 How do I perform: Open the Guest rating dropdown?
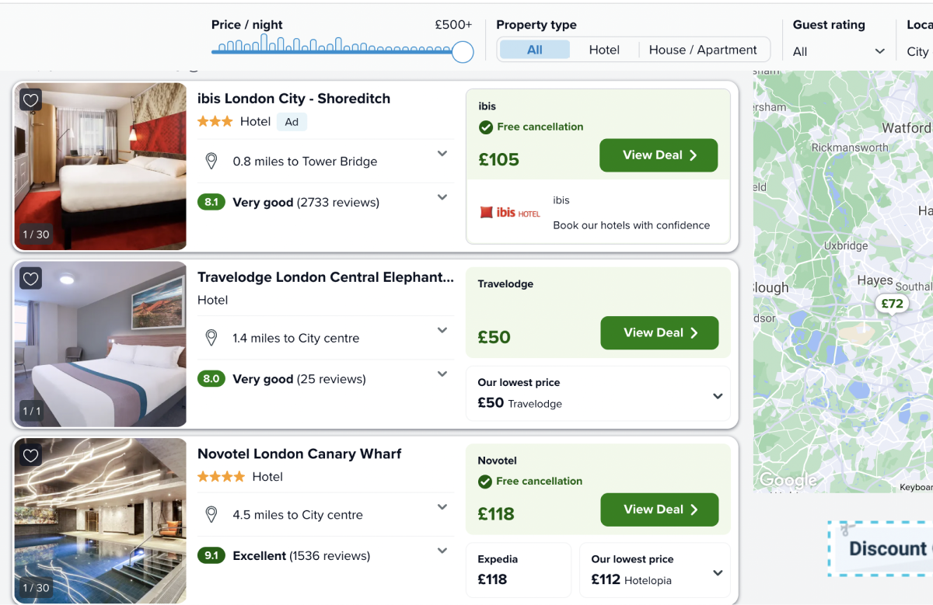point(839,51)
